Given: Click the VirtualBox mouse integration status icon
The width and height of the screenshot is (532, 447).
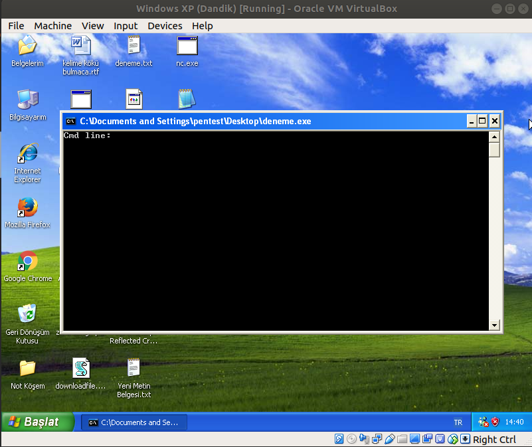Looking at the screenshot, I should [x=452, y=439].
